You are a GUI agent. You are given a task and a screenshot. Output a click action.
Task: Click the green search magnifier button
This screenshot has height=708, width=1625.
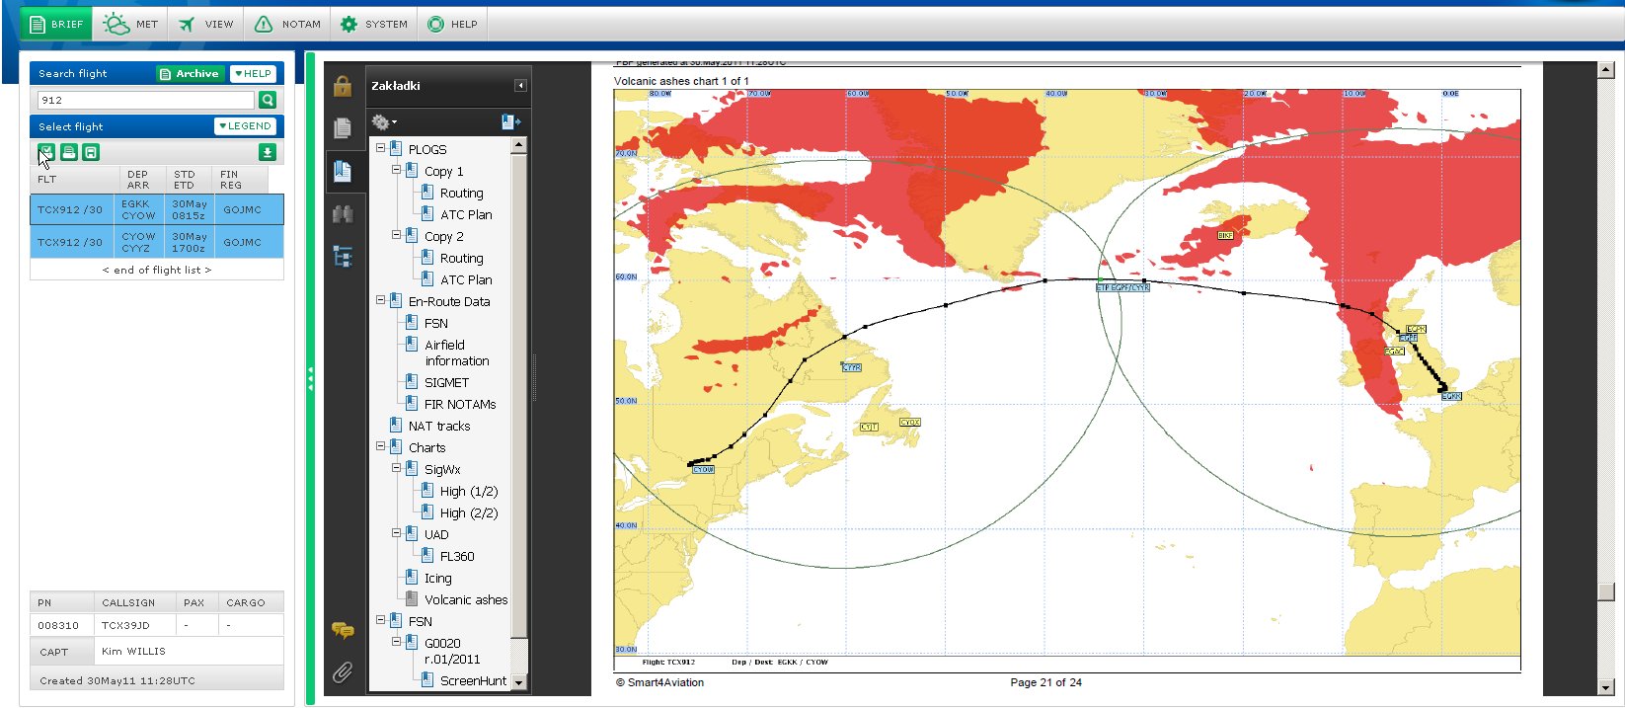pyautogui.click(x=267, y=100)
